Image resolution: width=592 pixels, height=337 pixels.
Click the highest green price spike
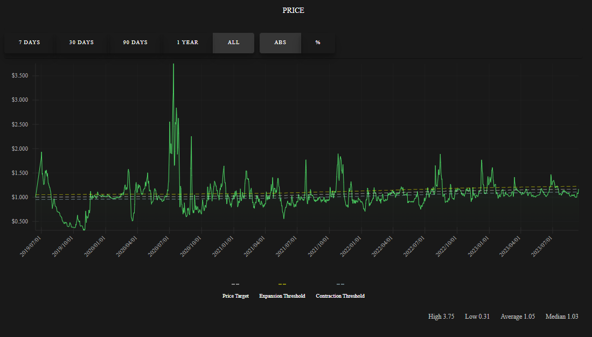pos(173,65)
